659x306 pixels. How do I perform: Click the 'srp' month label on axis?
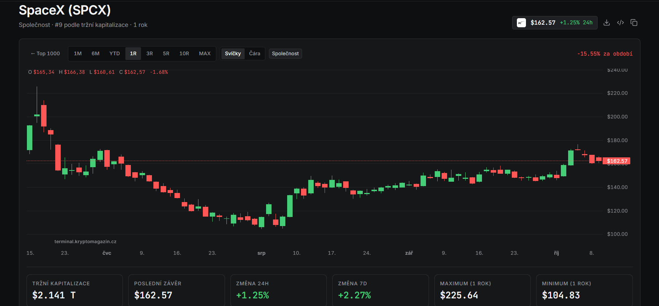click(x=261, y=253)
